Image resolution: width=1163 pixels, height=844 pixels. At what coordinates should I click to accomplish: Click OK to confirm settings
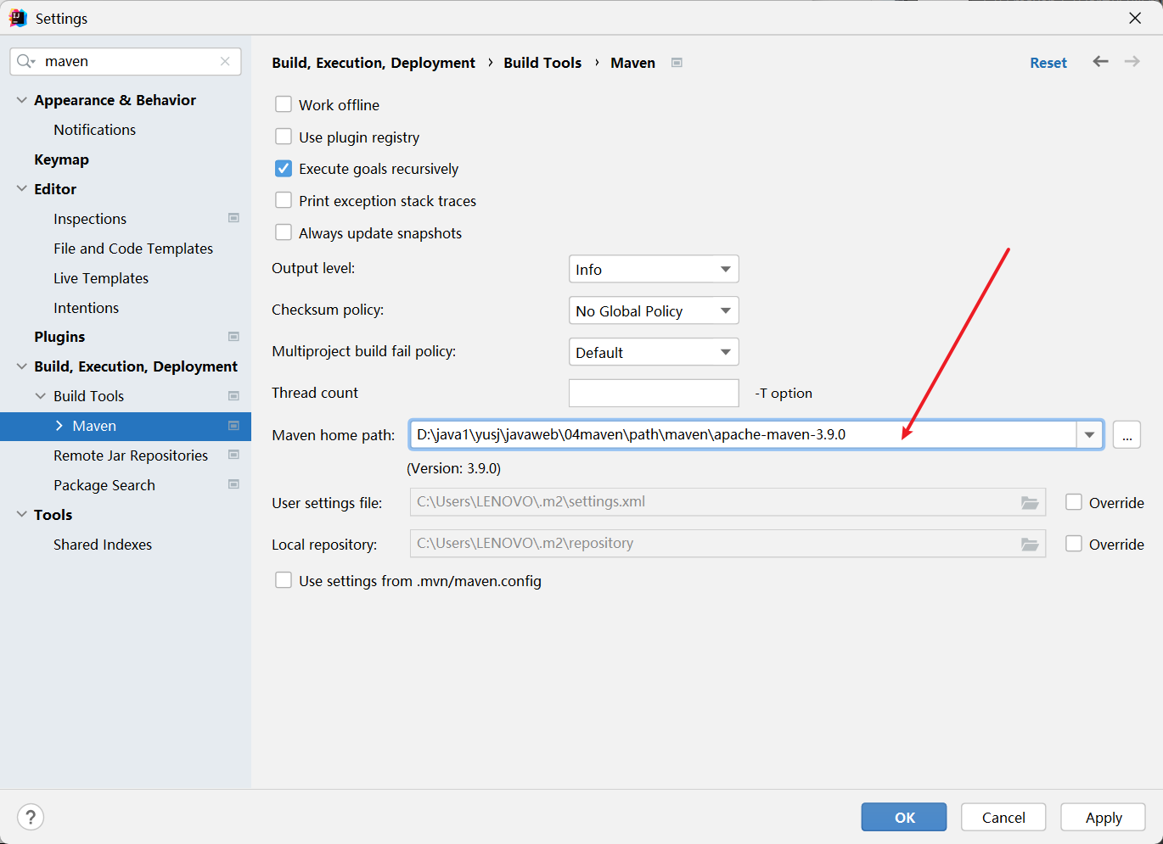904,817
